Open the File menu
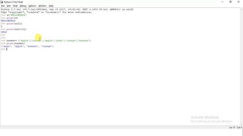 tap(3, 6)
